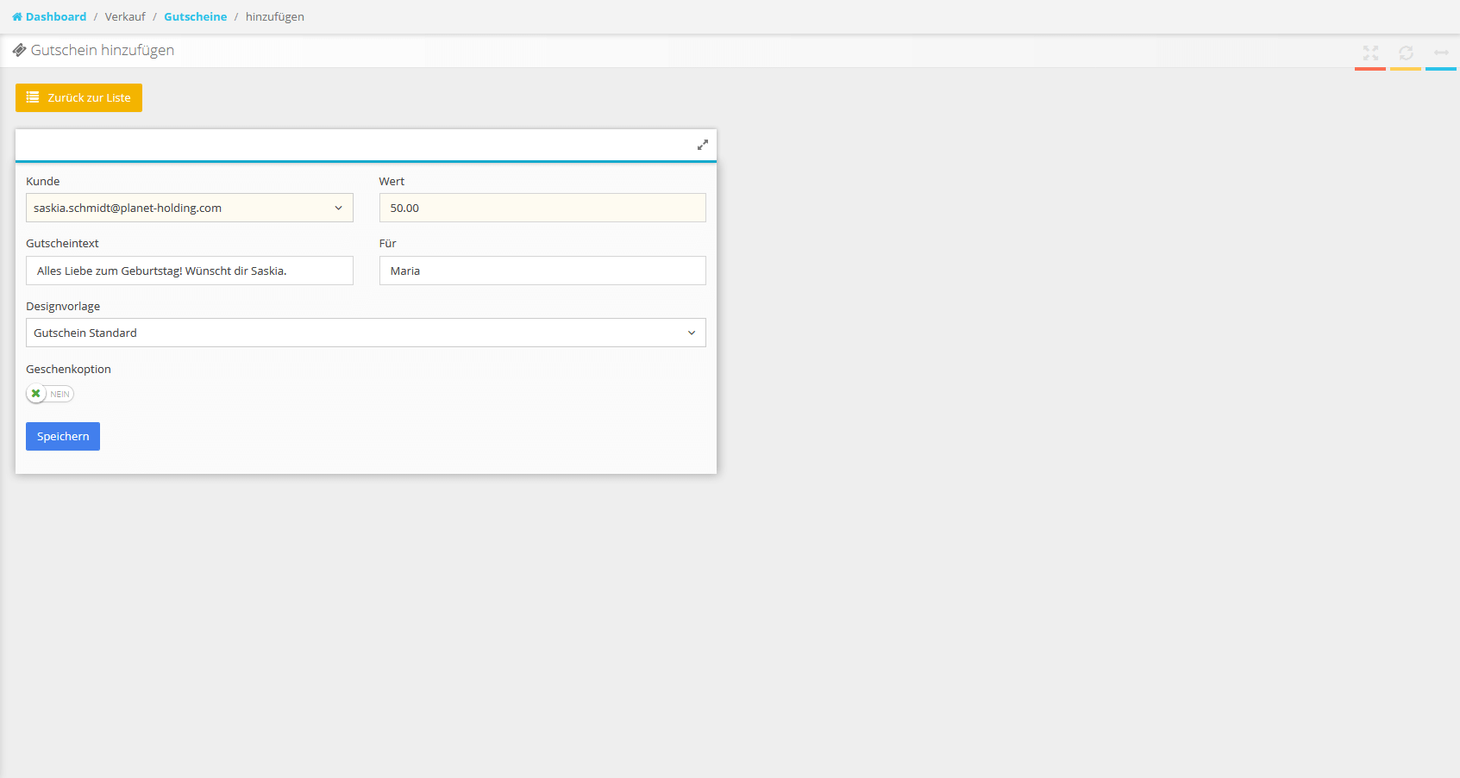Click the refresh icon in page header
The height and width of the screenshot is (778, 1460).
(x=1406, y=53)
